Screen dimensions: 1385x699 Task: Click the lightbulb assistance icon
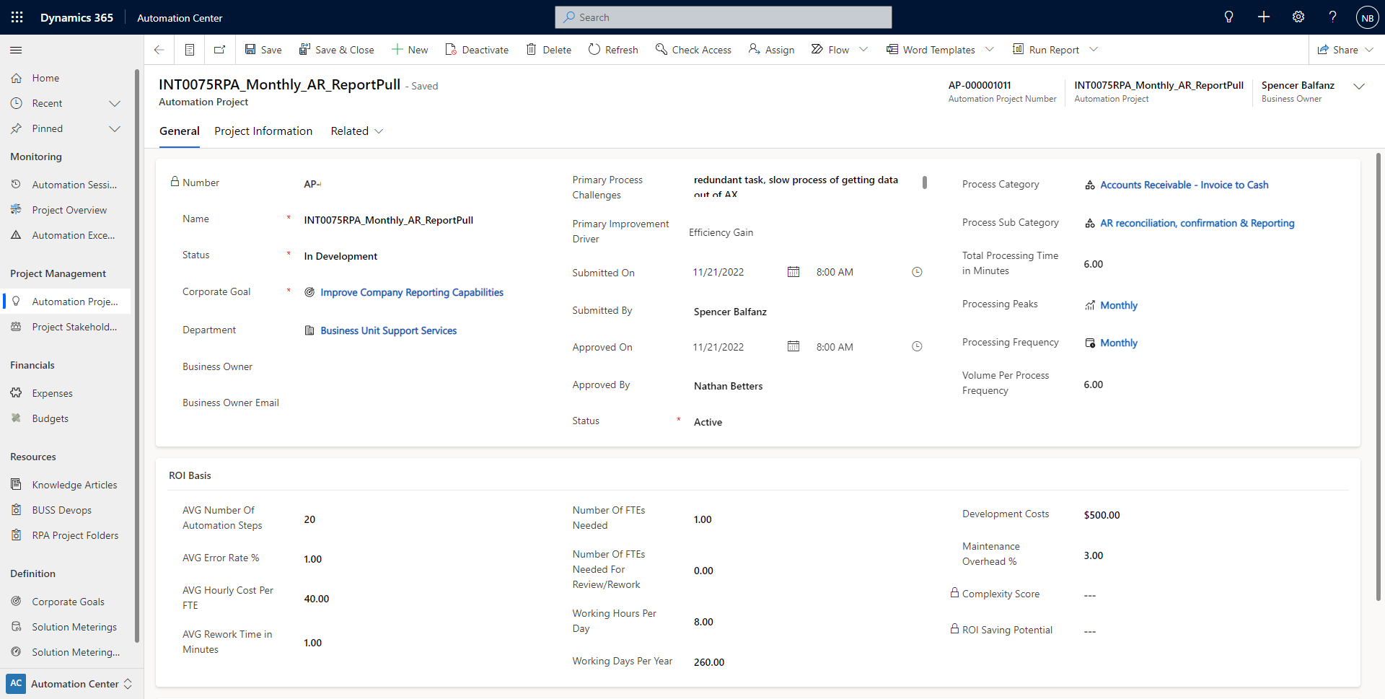(1228, 17)
